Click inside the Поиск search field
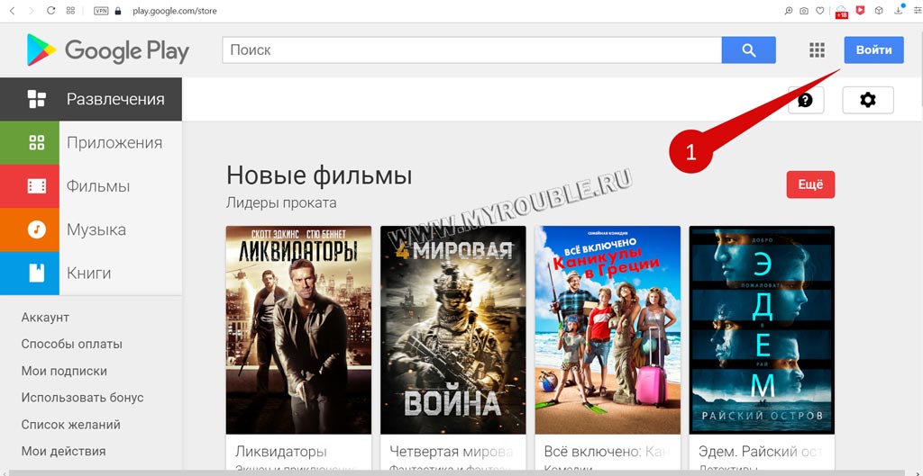923x476 pixels. pos(471,50)
